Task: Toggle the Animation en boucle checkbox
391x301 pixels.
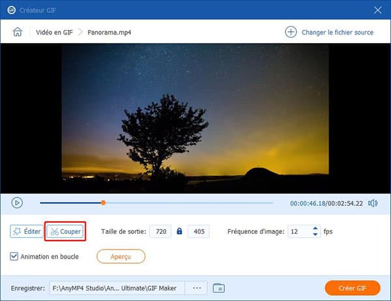Action: 15,256
